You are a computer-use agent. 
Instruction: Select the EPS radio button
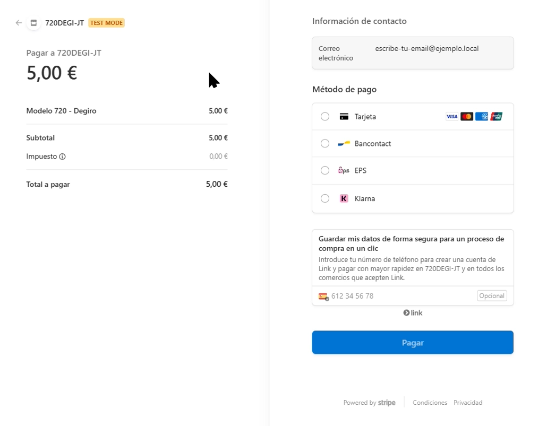(325, 171)
